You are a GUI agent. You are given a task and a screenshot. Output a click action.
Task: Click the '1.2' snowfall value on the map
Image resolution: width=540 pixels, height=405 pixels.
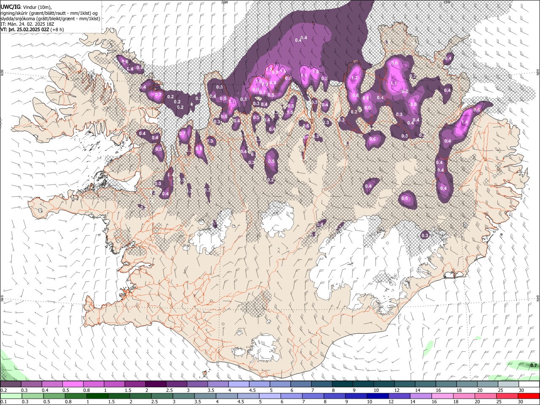[354, 78]
